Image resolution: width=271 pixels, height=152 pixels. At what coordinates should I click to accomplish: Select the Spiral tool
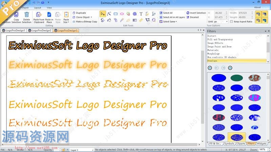click(134, 14)
